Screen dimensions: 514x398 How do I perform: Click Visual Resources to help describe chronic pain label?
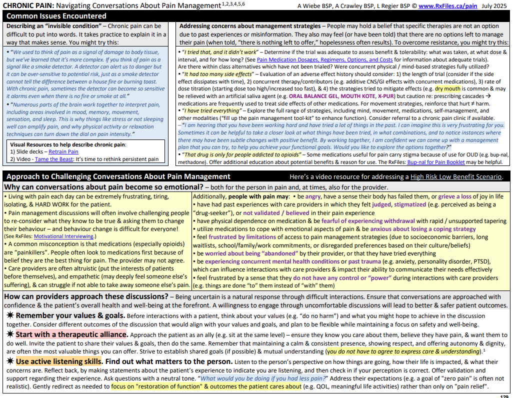click(x=67, y=144)
